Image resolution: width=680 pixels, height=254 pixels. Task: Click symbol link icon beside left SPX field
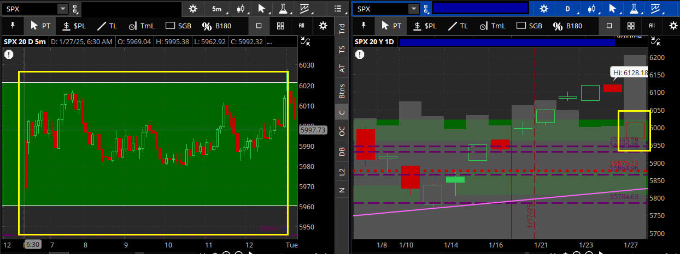[x=75, y=9]
